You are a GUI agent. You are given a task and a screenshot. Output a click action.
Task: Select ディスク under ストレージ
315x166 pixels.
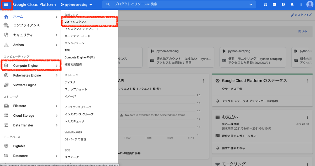click(x=90, y=82)
